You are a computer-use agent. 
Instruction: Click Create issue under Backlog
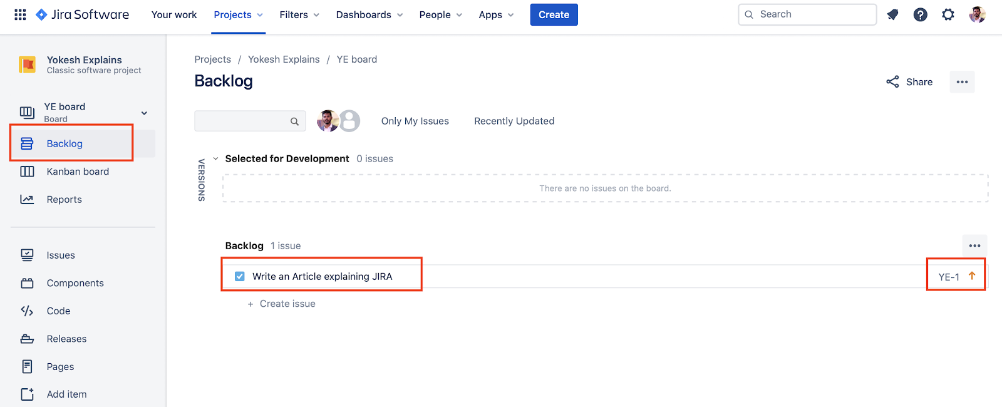tap(281, 304)
